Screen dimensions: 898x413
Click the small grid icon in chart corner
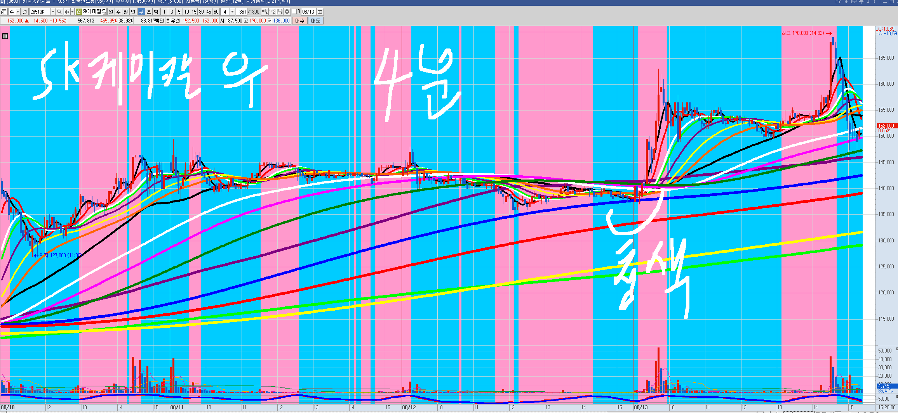pyautogui.click(x=5, y=36)
